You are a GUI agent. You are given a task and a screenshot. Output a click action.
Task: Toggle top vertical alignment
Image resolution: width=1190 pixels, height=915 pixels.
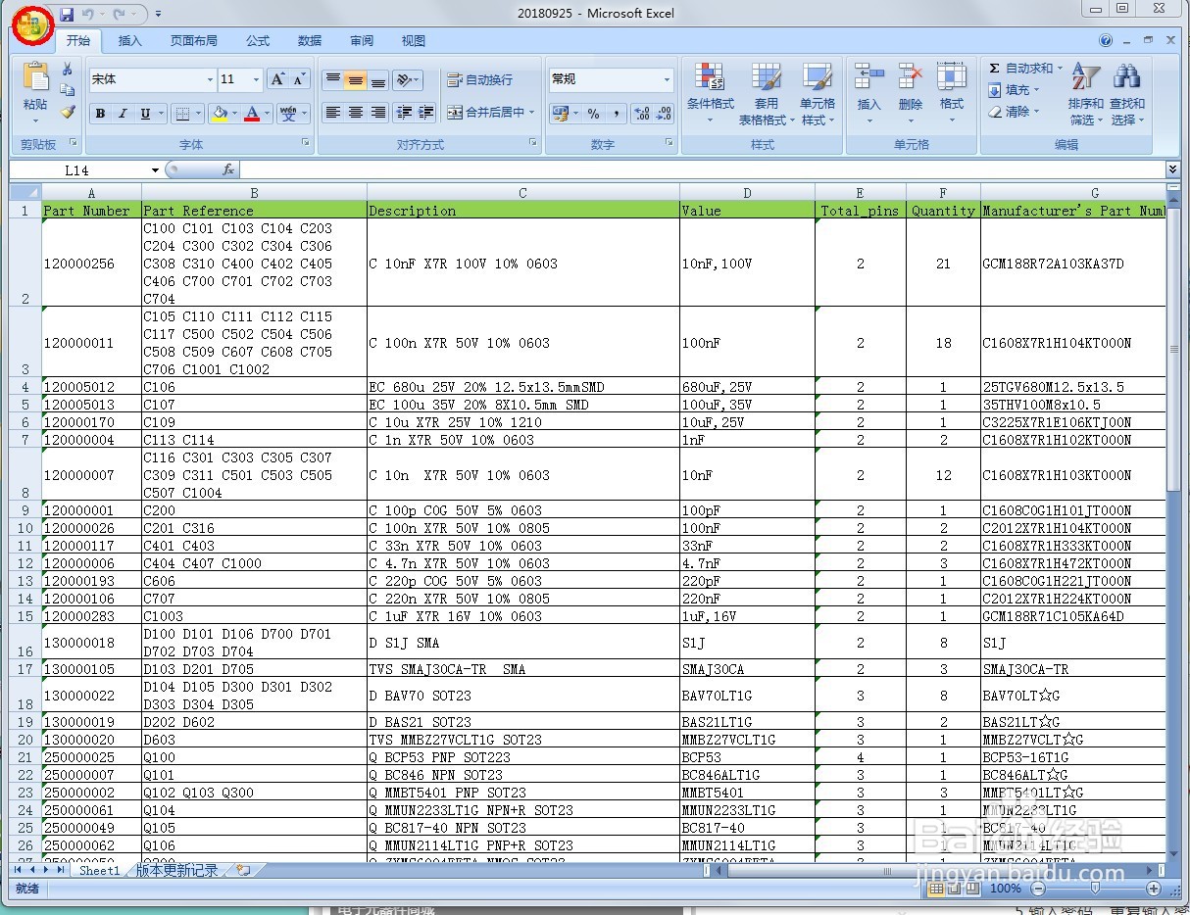pos(333,79)
